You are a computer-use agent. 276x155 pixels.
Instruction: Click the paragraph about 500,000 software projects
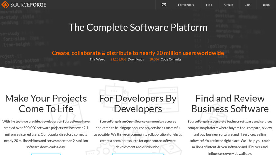pyautogui.click(x=46, y=134)
